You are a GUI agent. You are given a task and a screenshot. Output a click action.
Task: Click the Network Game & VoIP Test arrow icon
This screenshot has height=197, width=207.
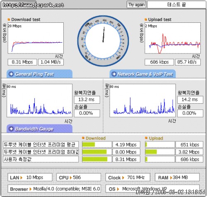tap(114, 74)
